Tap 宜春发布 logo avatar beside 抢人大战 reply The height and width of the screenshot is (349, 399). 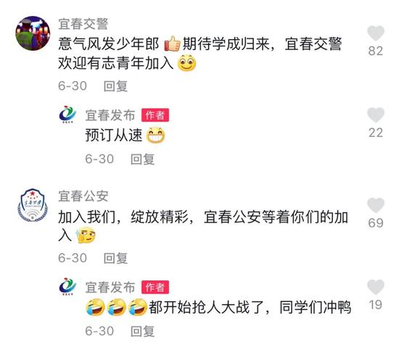click(x=67, y=287)
